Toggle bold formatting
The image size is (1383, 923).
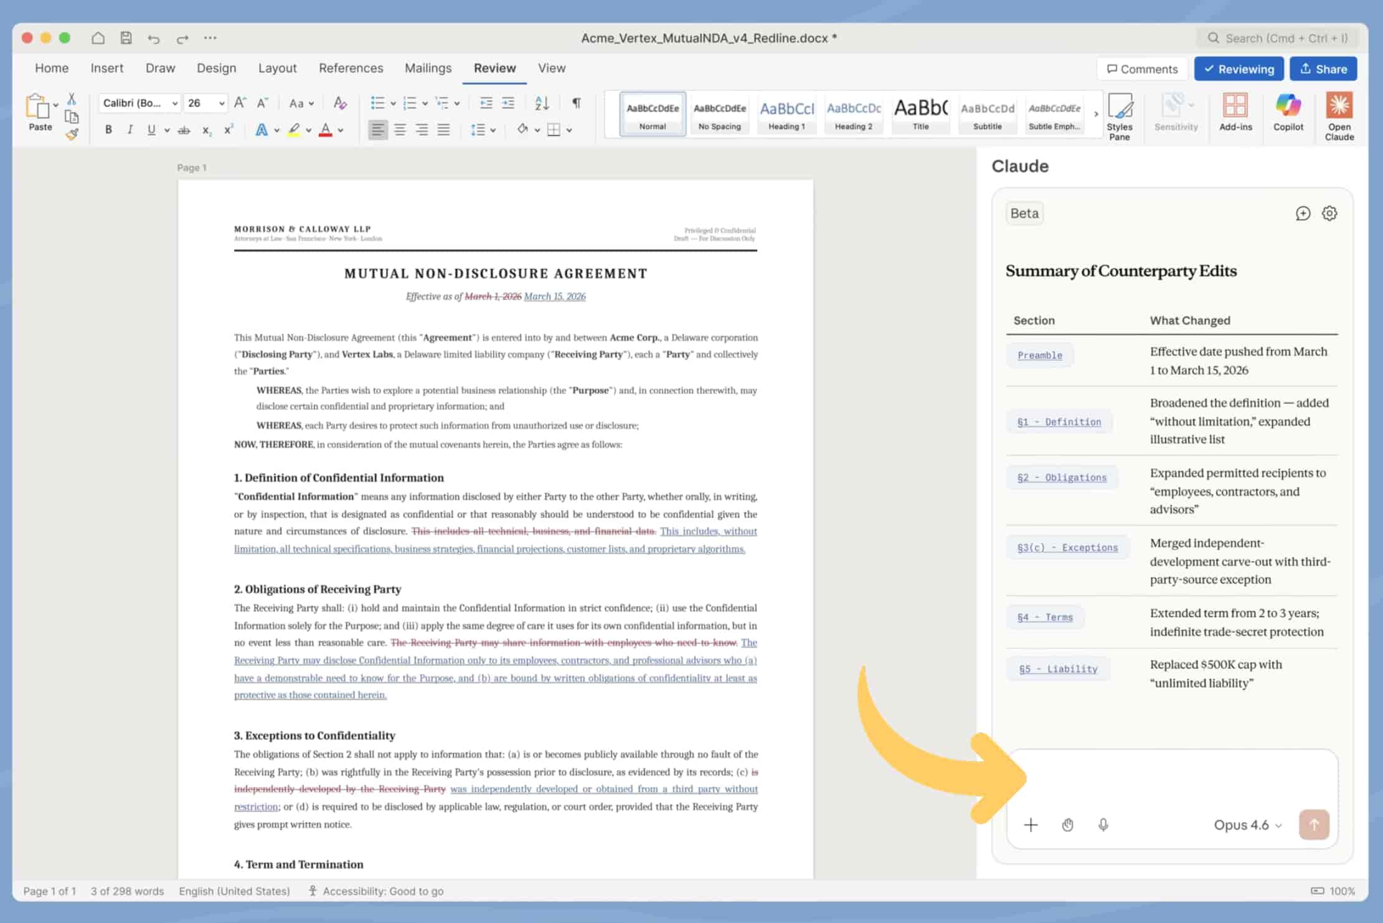[108, 130]
